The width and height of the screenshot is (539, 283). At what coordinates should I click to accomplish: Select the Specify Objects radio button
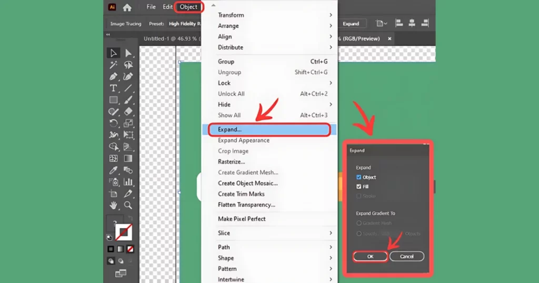359,234
